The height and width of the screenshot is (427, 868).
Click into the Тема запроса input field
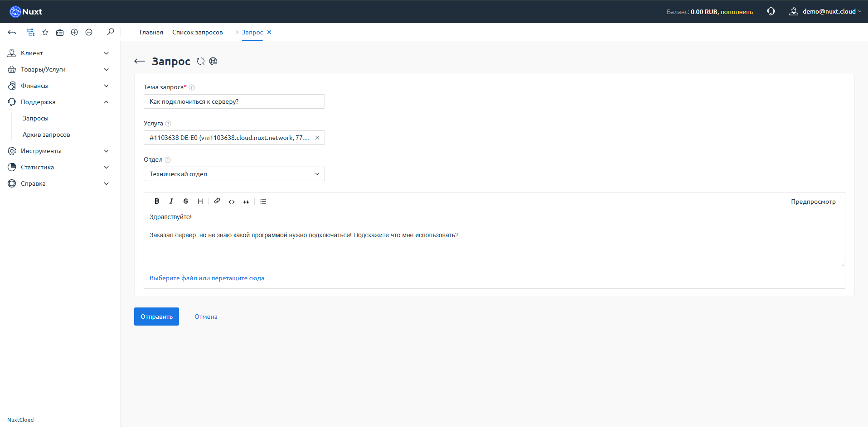pyautogui.click(x=234, y=101)
